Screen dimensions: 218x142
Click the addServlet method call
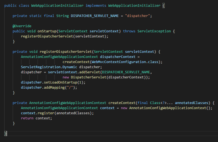pos(89,72)
